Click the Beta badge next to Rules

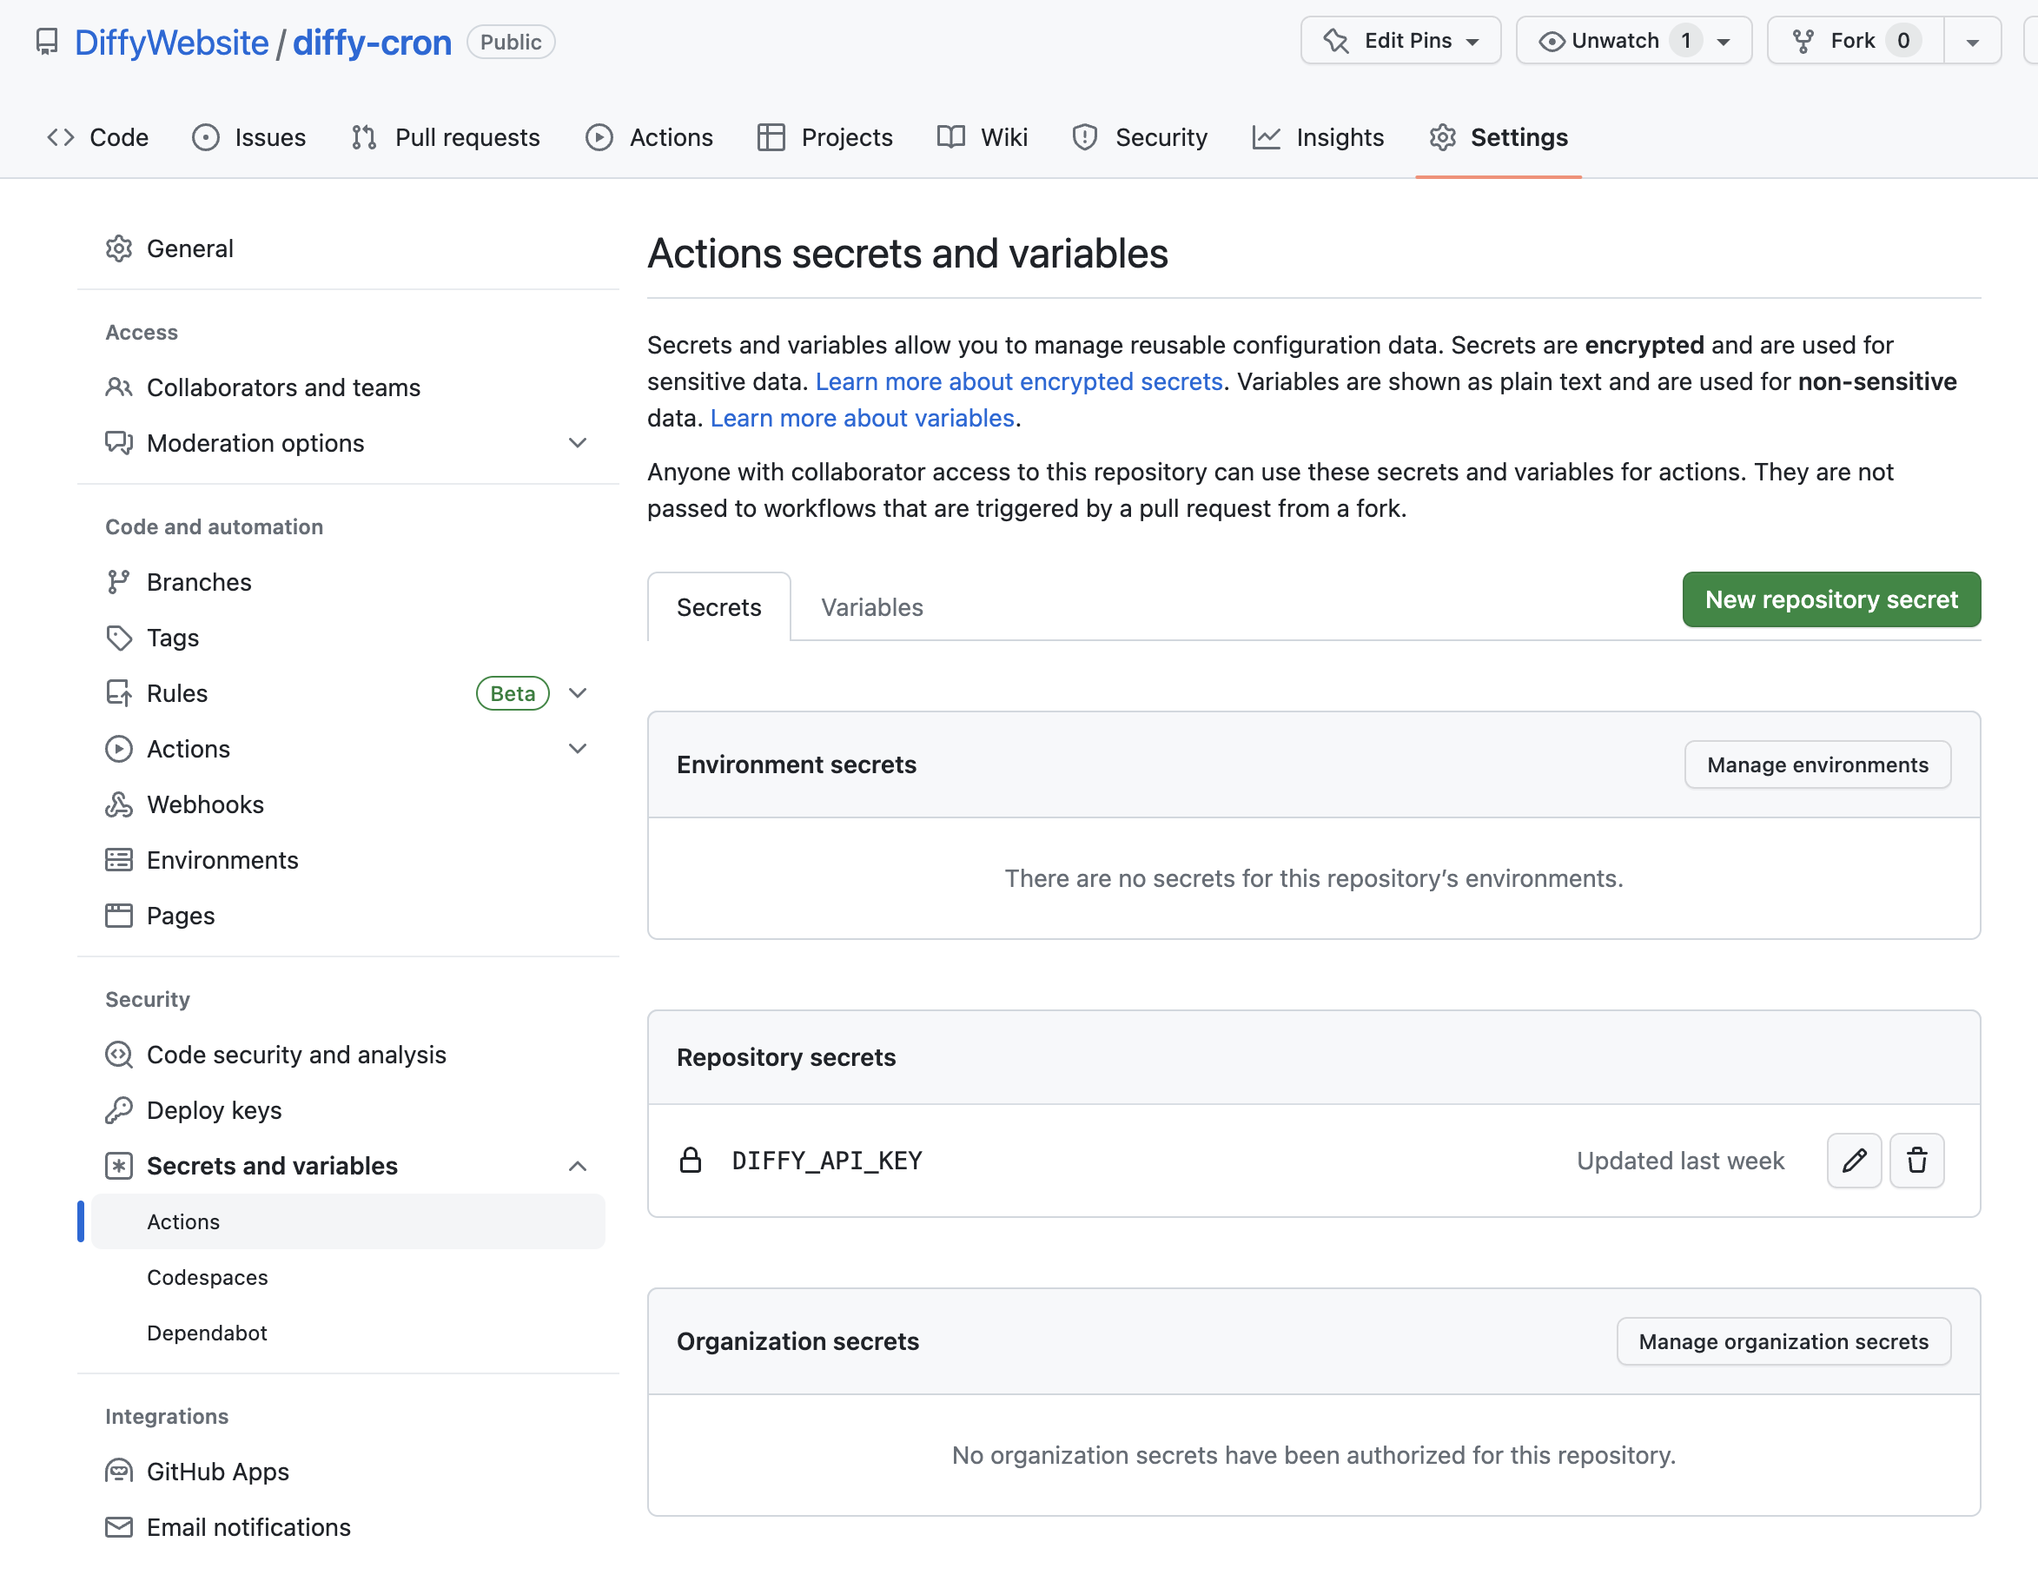(x=513, y=693)
